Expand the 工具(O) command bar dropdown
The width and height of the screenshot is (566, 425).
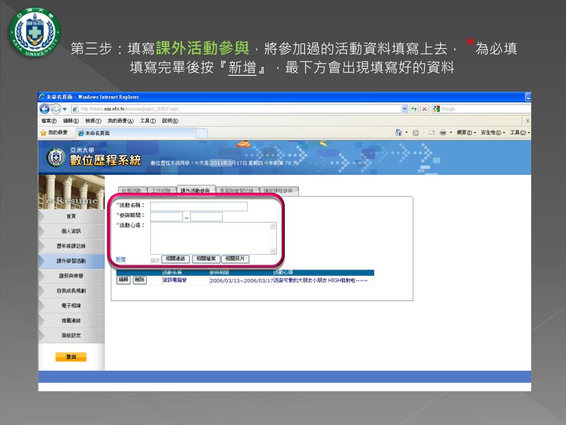pos(520,133)
